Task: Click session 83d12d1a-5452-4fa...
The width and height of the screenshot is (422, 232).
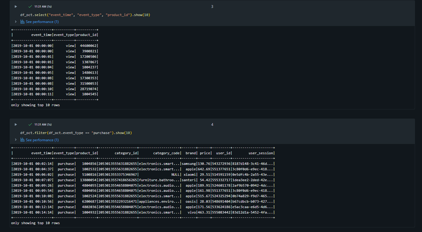Action: (253, 212)
